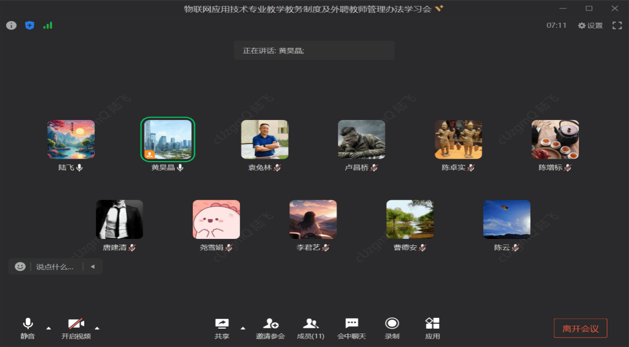629x347 pixels.
Task: Click the blue security shield icon
Action: 30,25
